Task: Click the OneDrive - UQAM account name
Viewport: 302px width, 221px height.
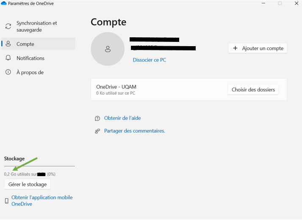Action: click(x=116, y=87)
